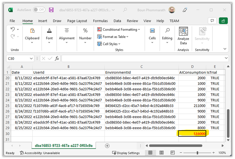Click the Name Box showing C30
The height and width of the screenshot is (159, 235).
pos(18,59)
